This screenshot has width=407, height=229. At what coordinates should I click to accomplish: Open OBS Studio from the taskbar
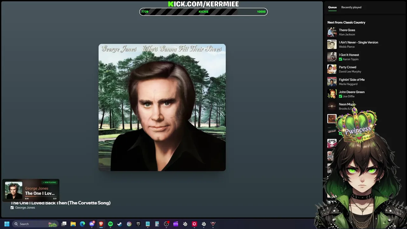click(166, 224)
